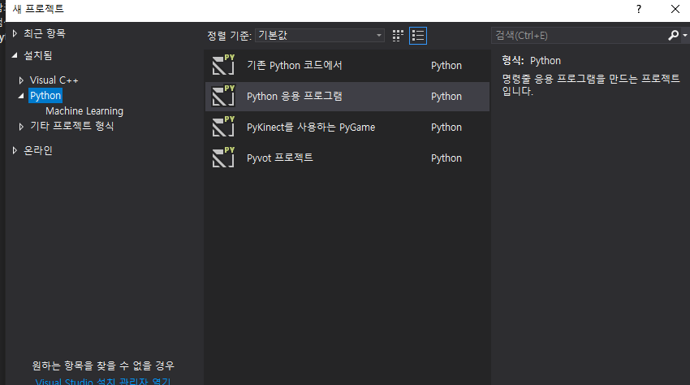
Task: Close the 새 프로젝트 dialog
Action: click(x=675, y=9)
